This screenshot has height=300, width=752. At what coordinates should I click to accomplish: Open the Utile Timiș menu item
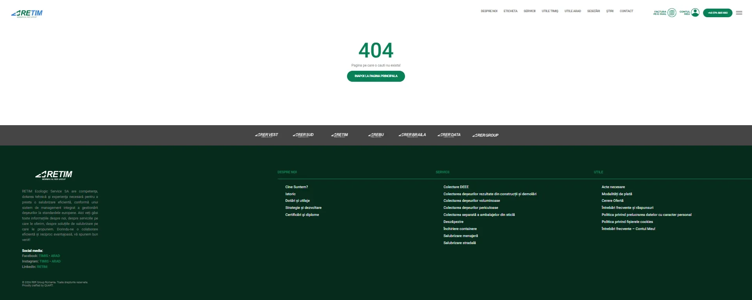click(x=550, y=11)
